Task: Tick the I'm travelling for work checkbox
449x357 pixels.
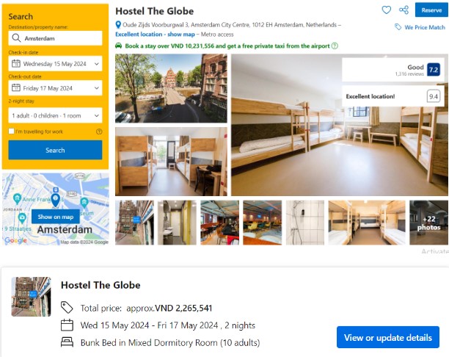Action: pyautogui.click(x=11, y=131)
